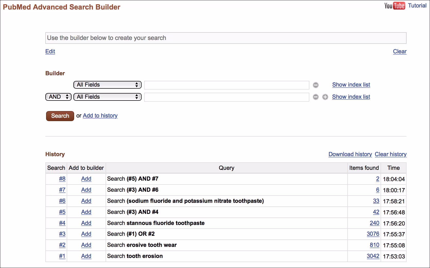Clear the search box with Clear link
430x268 pixels.
tap(400, 52)
